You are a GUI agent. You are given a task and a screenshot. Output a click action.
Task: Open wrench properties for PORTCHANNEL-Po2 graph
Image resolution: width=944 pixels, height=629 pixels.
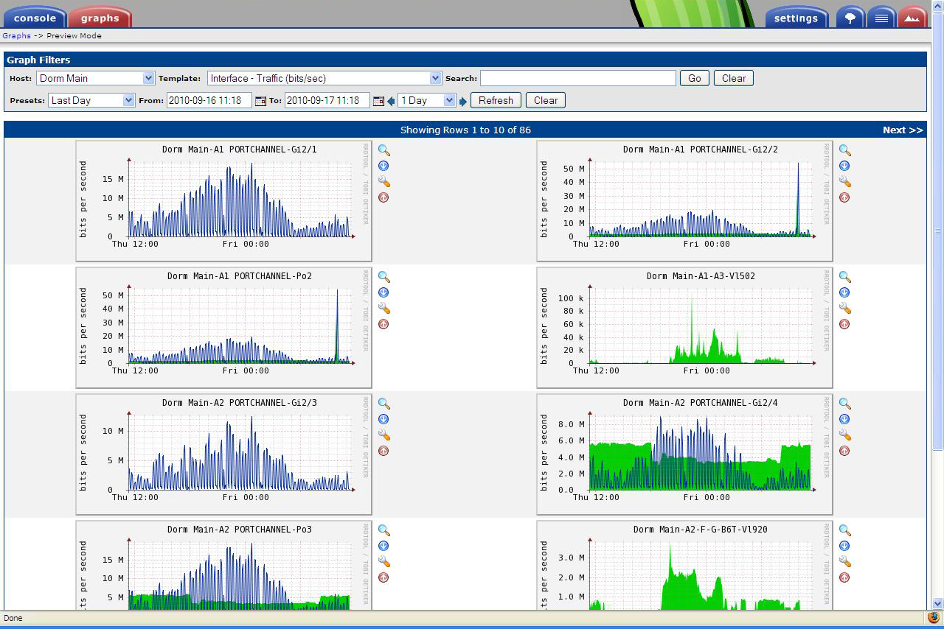(x=383, y=308)
